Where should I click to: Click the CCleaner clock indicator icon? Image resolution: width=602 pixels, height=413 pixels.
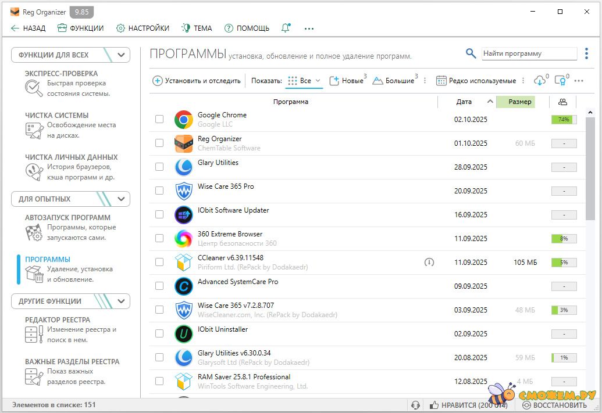click(x=429, y=263)
